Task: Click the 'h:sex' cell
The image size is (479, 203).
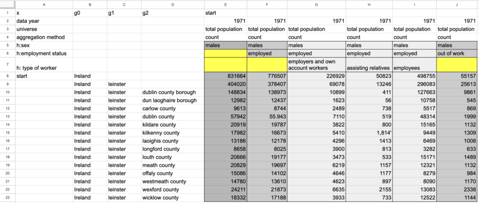Action: tap(44, 45)
